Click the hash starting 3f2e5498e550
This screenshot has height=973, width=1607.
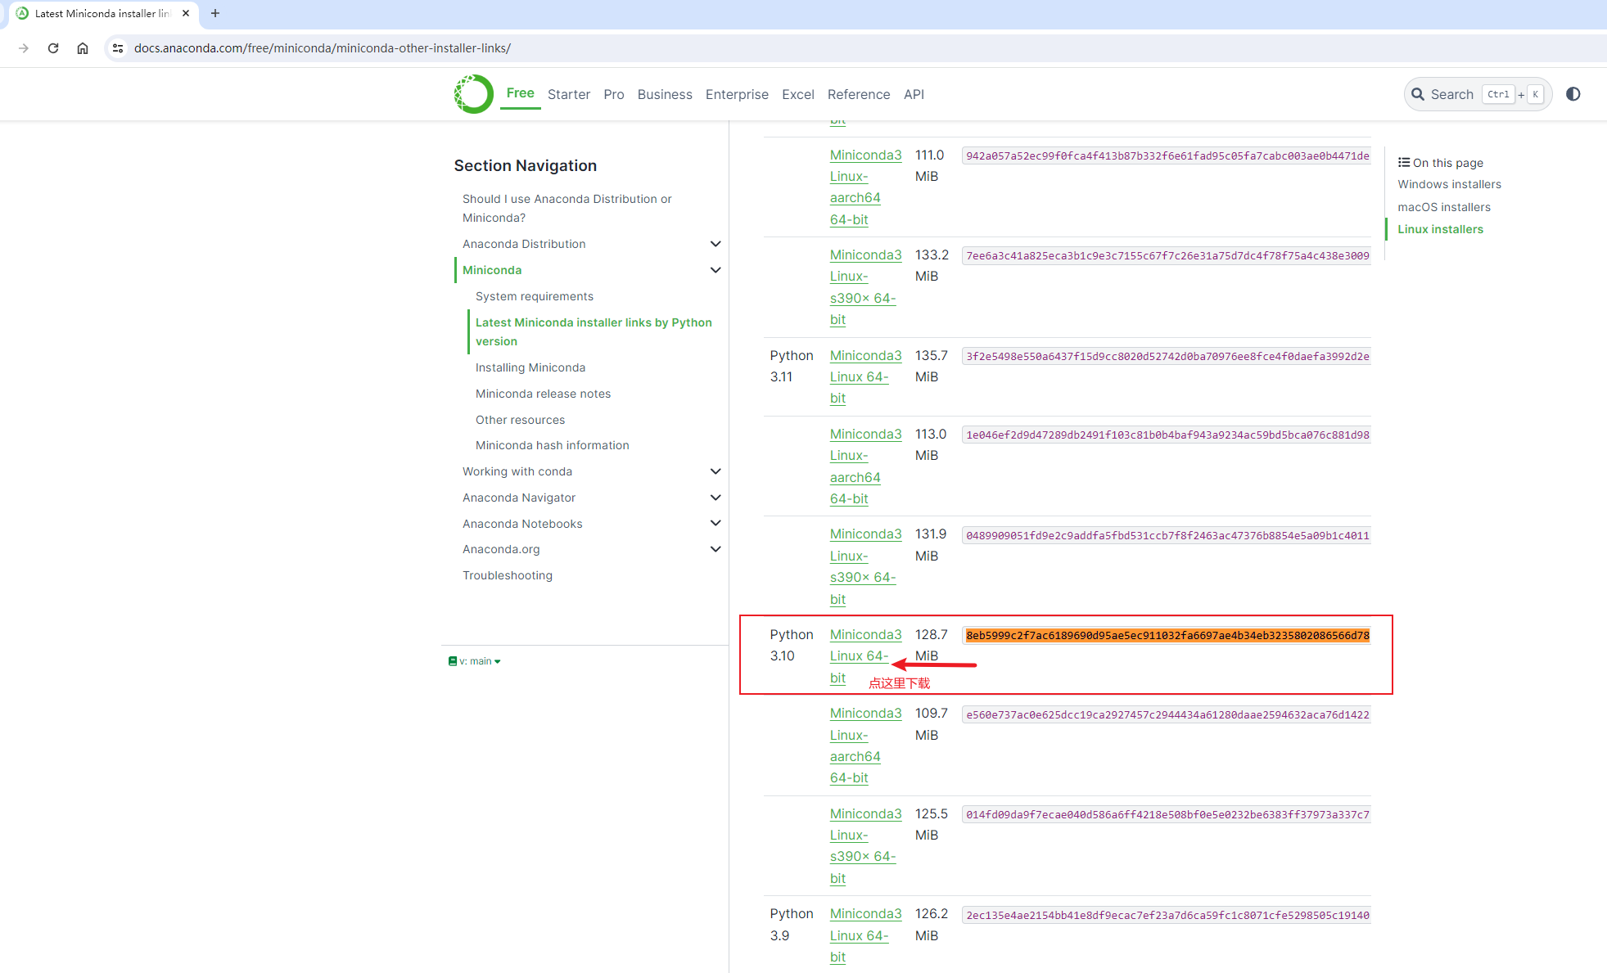[1167, 356]
